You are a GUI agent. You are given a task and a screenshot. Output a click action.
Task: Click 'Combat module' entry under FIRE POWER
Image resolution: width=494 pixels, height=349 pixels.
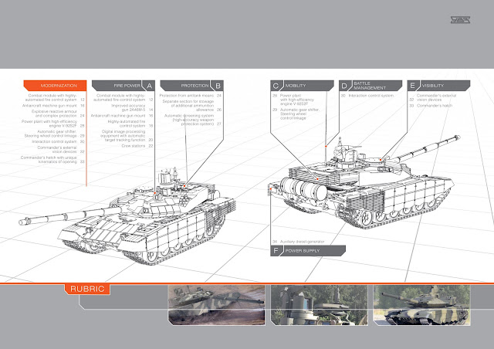123,97
